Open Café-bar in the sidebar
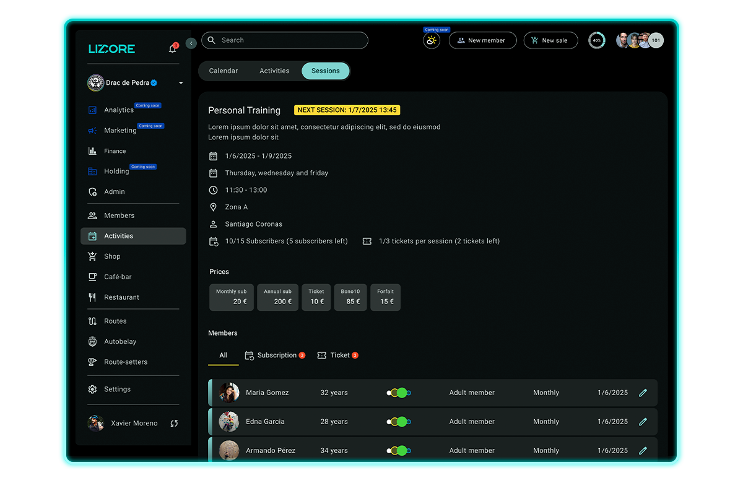Image resolution: width=743 pixels, height=483 pixels. [118, 277]
